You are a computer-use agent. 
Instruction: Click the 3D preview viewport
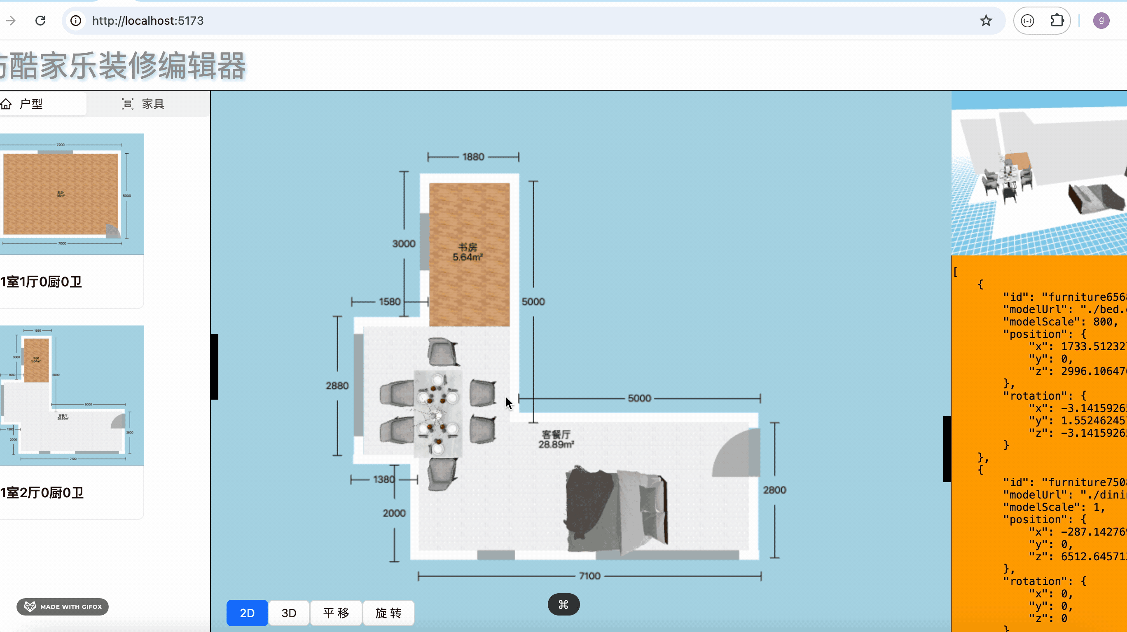pyautogui.click(x=1039, y=173)
